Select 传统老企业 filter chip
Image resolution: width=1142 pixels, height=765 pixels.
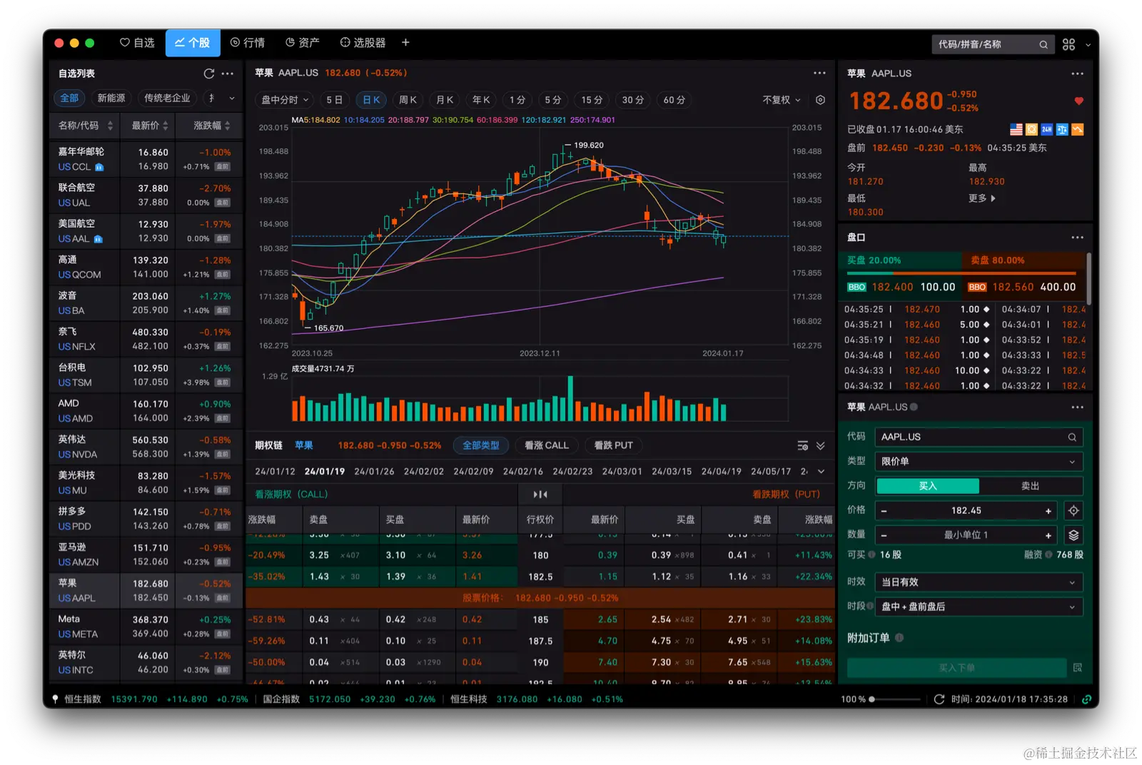click(168, 98)
